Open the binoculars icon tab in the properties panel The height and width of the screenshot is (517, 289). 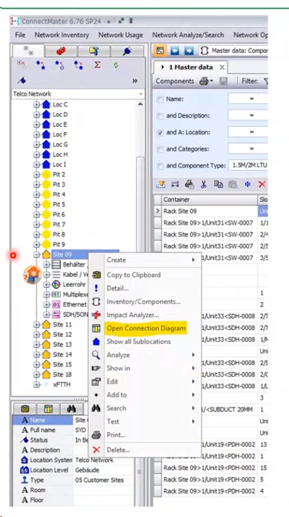71,409
